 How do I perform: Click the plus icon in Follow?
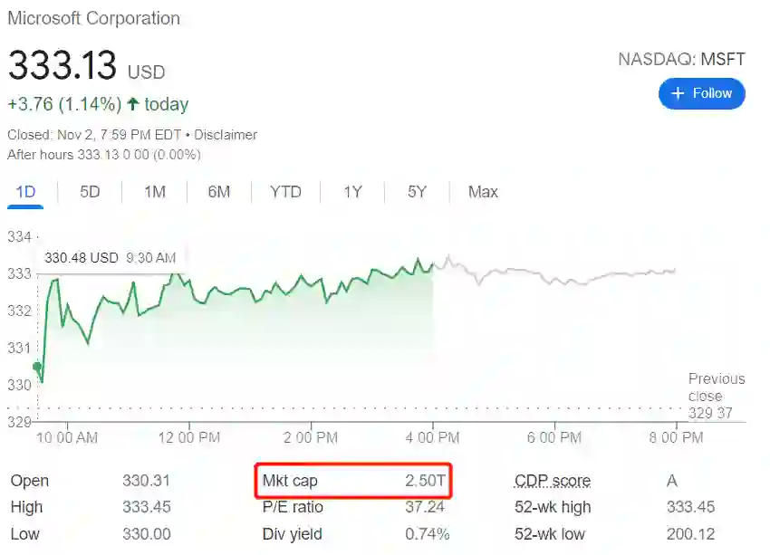pyautogui.click(x=676, y=93)
